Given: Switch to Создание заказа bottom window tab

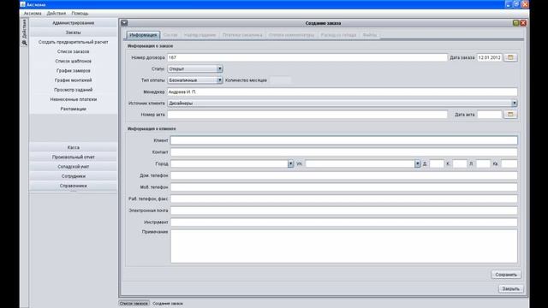Looking at the screenshot, I should coord(168,304).
